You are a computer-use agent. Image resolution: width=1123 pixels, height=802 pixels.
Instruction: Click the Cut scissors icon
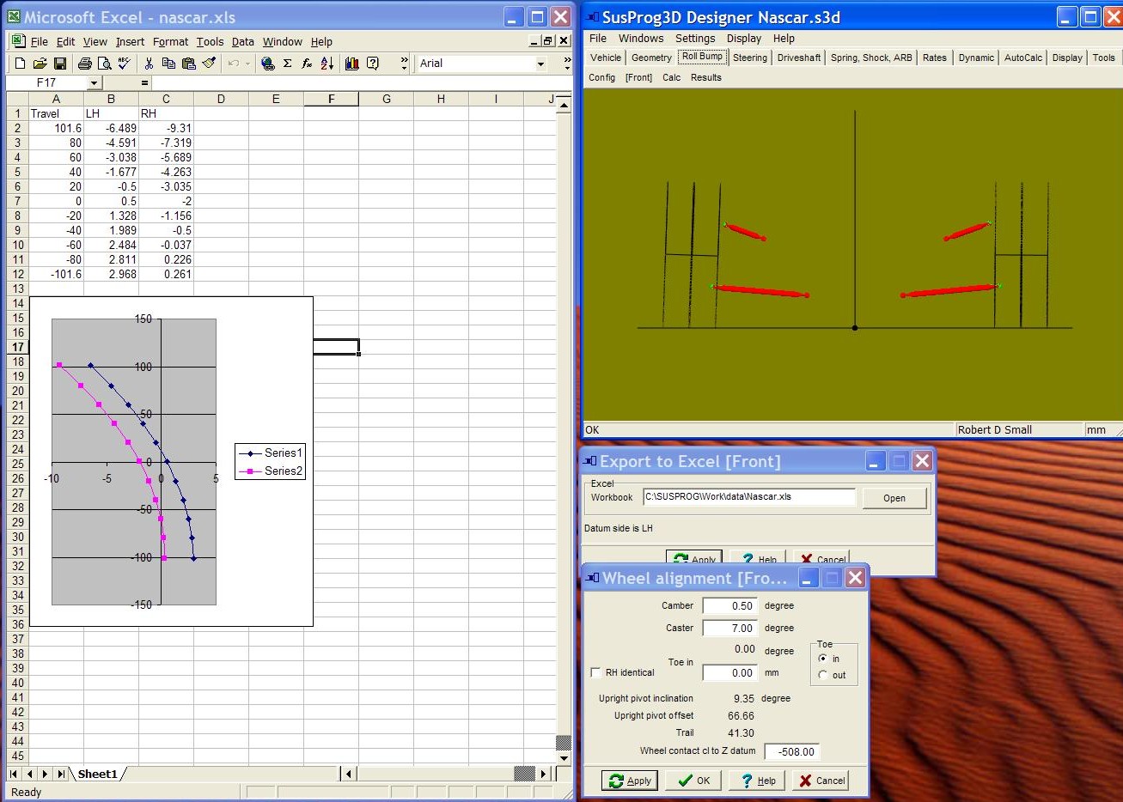coord(149,64)
